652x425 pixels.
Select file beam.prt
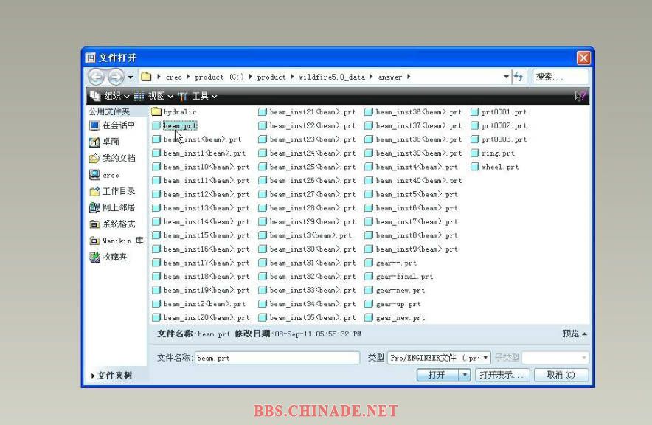[x=175, y=125]
